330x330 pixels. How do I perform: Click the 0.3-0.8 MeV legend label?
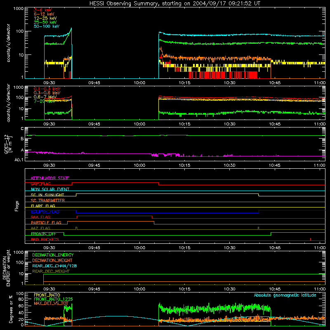pos(47,93)
